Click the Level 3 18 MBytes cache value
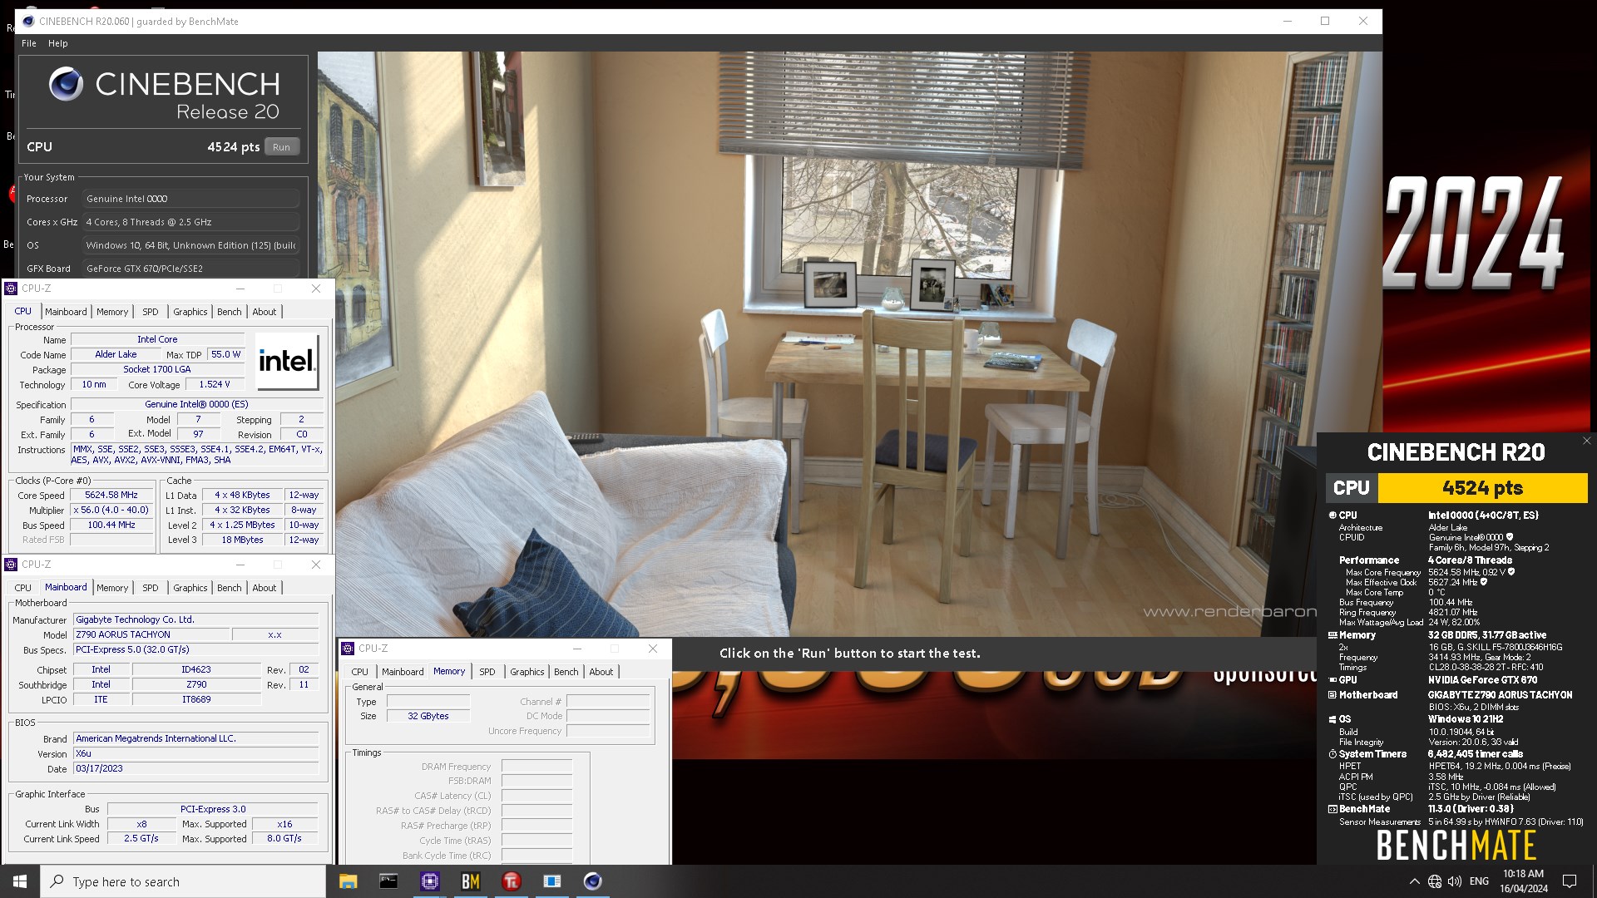 tap(242, 540)
